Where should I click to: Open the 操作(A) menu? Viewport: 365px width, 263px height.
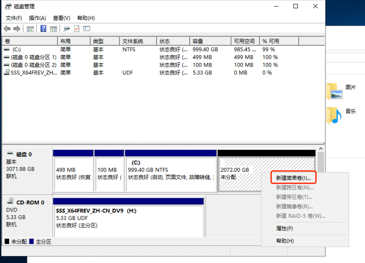37,18
